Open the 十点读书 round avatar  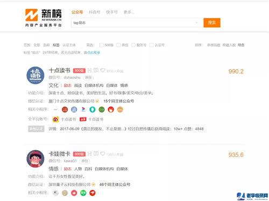tap(36, 75)
